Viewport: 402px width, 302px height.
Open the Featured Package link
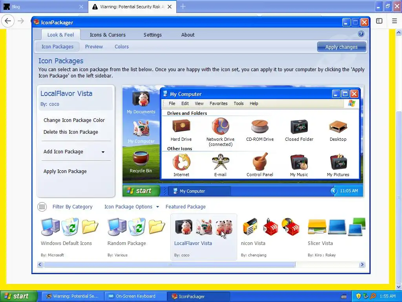pos(186,207)
